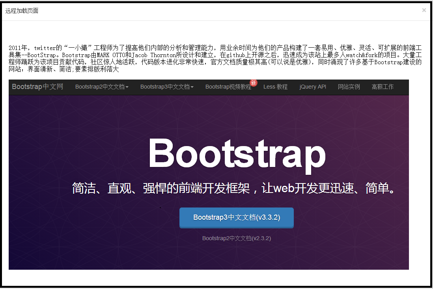Click the Bootstrap3中文文档(v3.3.2) blue button

[x=237, y=218]
